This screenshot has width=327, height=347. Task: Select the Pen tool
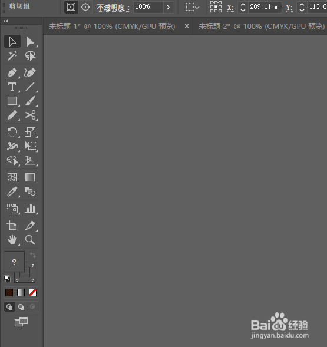pos(12,72)
